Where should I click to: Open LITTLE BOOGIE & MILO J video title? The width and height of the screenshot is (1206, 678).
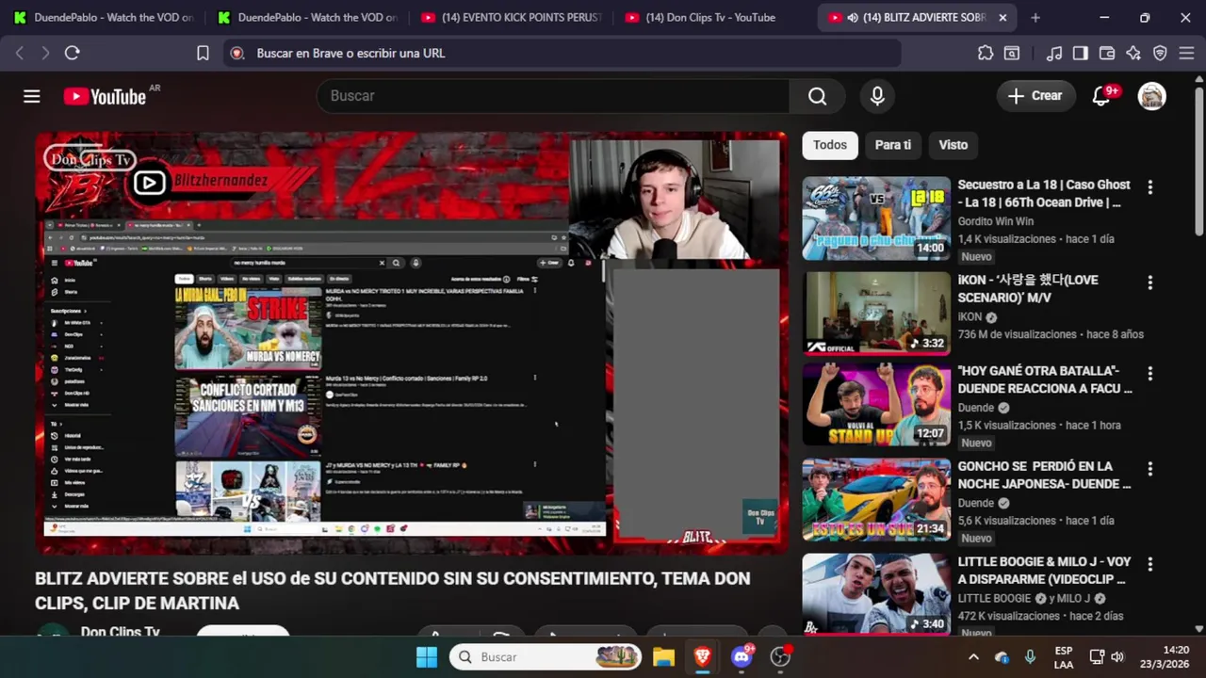click(x=1044, y=570)
